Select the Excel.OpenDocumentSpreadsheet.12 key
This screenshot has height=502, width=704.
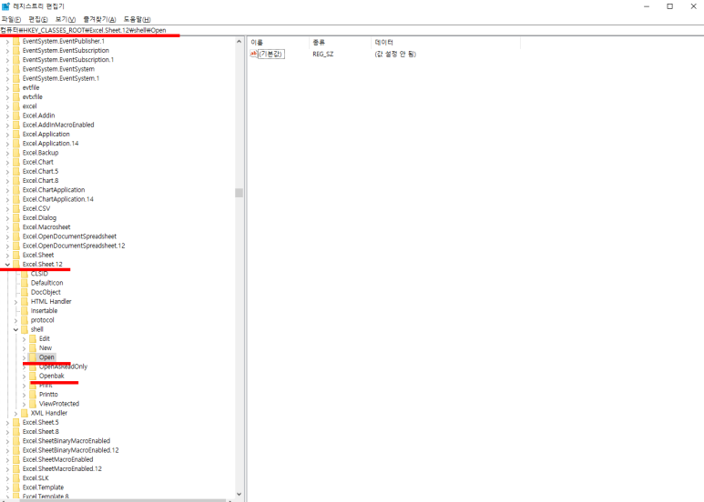click(x=74, y=246)
